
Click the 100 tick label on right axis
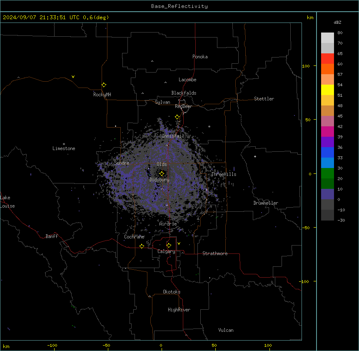tap(306, 66)
